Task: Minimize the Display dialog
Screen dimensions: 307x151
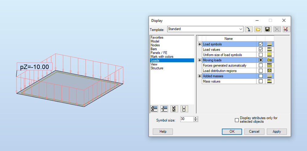Action: tap(257, 20)
